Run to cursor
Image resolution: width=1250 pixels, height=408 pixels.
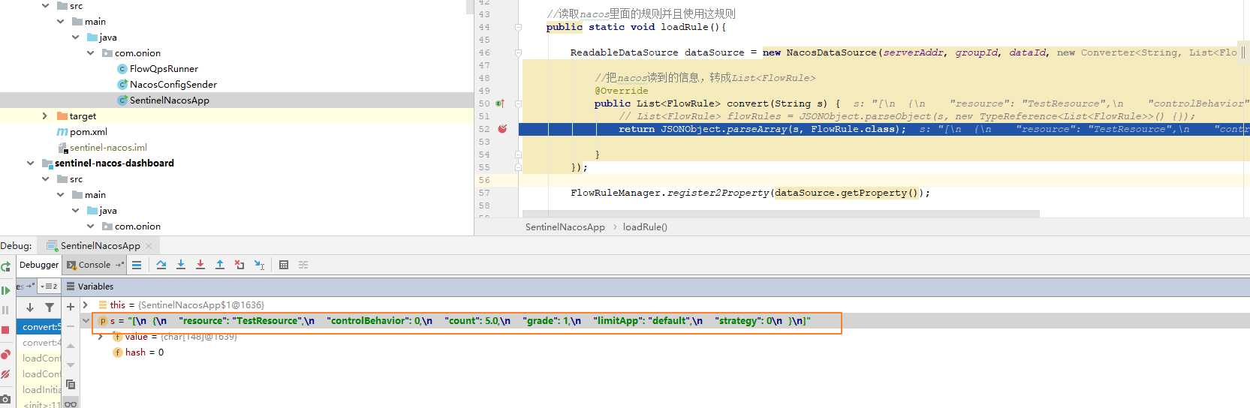(x=259, y=265)
